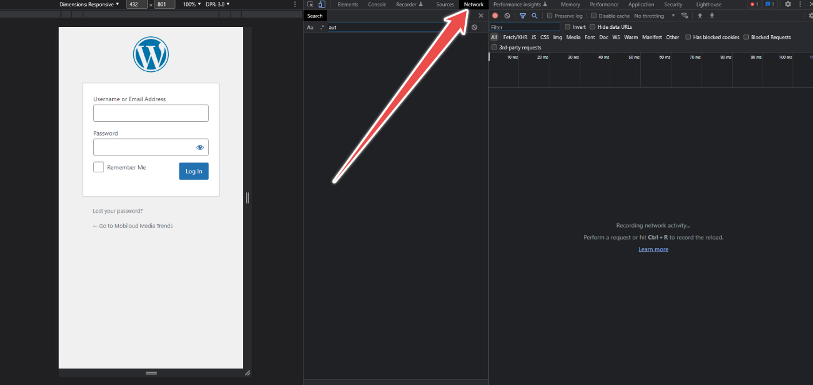
Task: Toggle regular expression search option
Action: [322, 28]
